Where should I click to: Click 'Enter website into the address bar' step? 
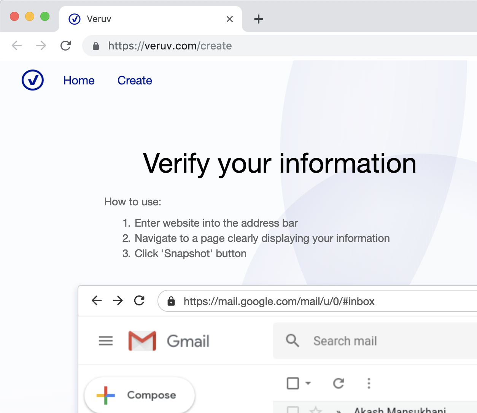point(216,223)
